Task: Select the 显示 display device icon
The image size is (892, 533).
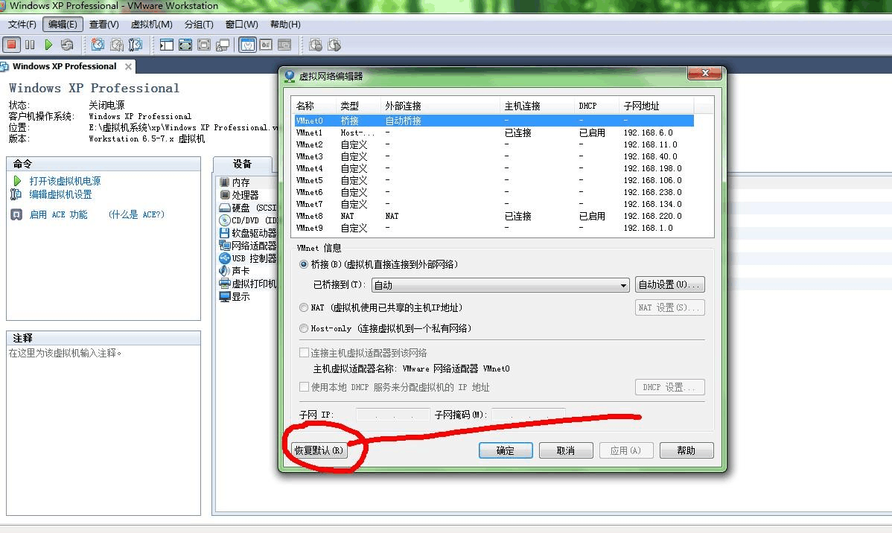Action: coord(225,296)
